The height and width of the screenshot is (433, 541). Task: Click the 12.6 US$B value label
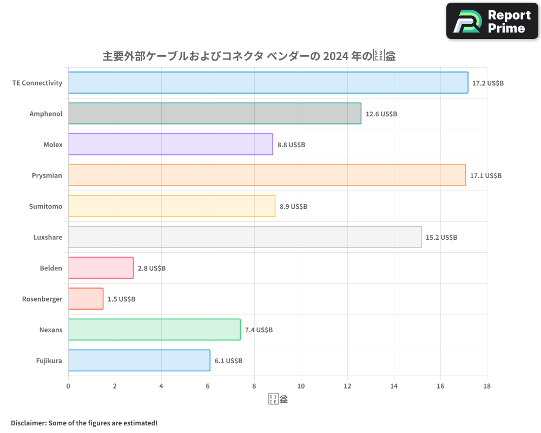point(380,114)
